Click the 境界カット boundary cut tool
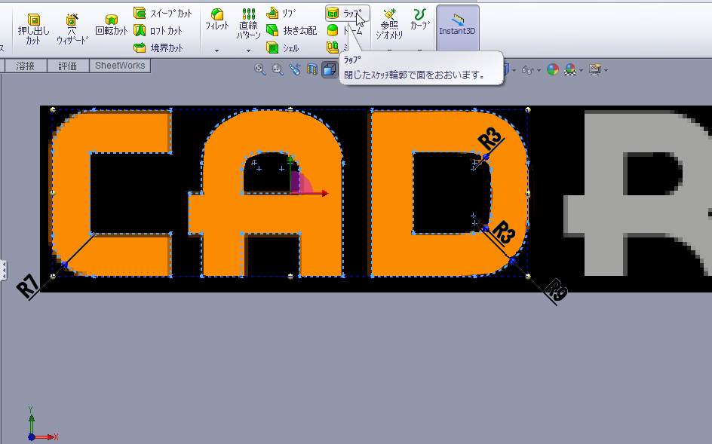The height and width of the screenshot is (444, 712). coord(158,47)
